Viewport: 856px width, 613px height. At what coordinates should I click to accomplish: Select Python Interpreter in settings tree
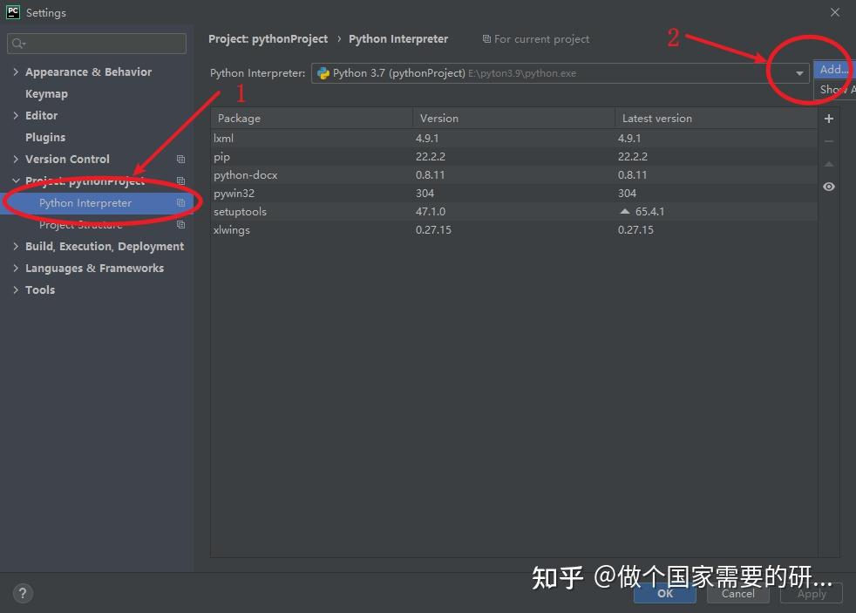click(x=97, y=203)
